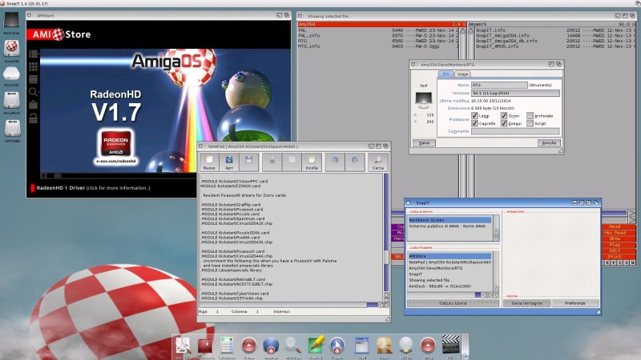641x360 pixels.
Task: Select AmyOS4:Devs/Monitors/RTG in SnapIT window list
Action: click(450, 268)
